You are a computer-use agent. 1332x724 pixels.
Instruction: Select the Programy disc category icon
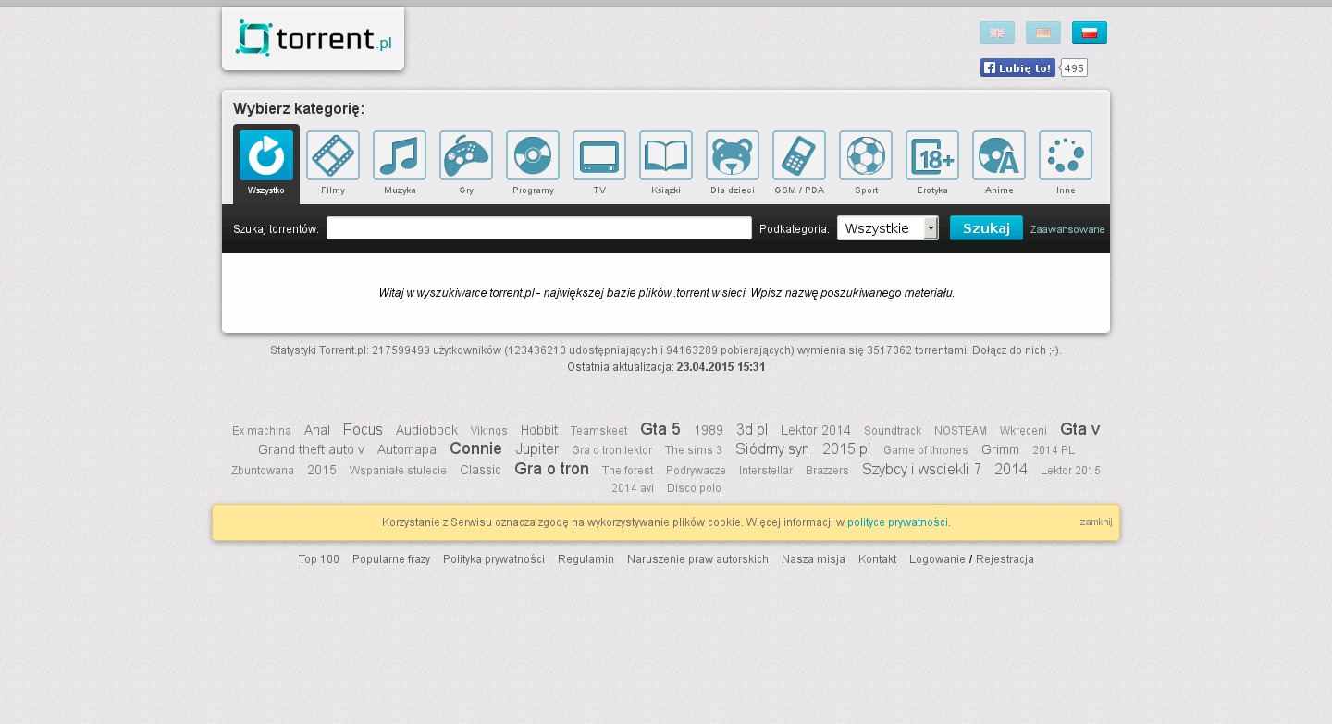[x=533, y=155]
